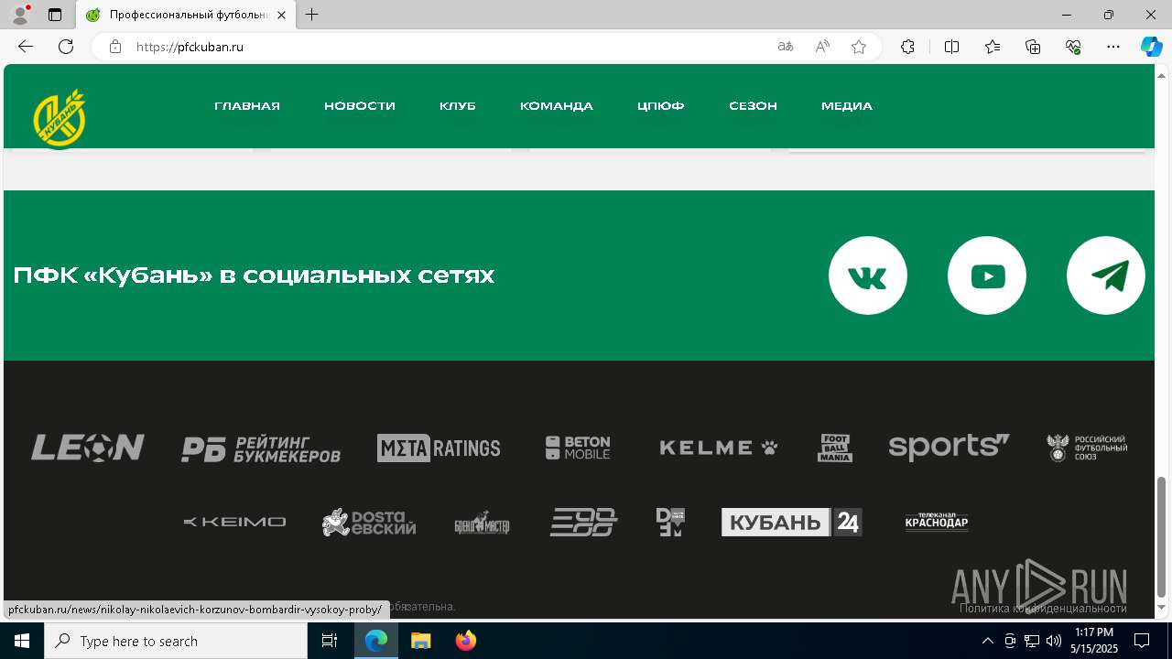Select the Профессиональный футбольный browser tab
The image size is (1172, 659).
point(186,15)
